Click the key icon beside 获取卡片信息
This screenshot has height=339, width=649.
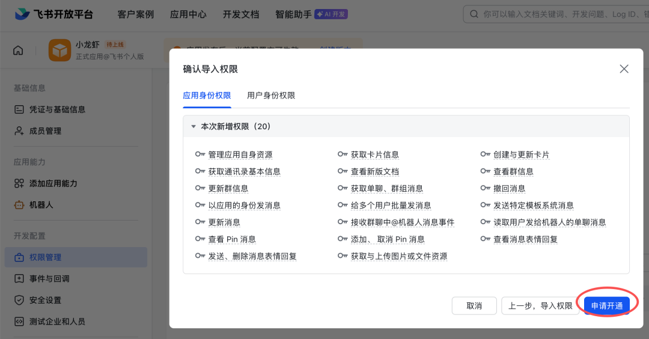pos(343,154)
